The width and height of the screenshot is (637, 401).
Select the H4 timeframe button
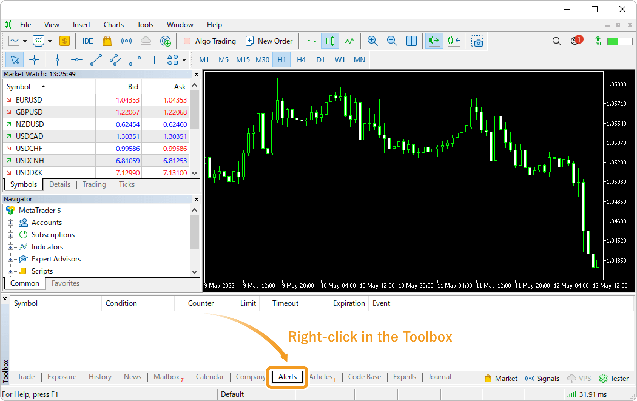(301, 60)
